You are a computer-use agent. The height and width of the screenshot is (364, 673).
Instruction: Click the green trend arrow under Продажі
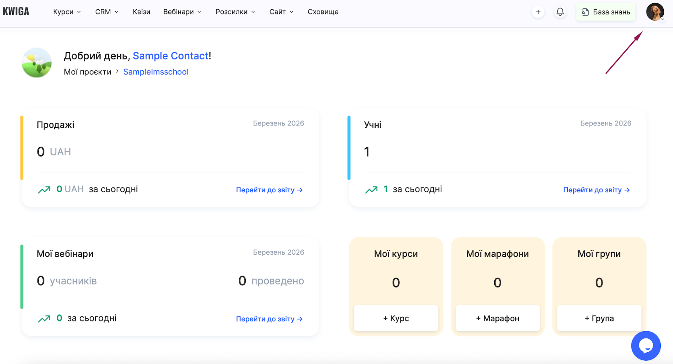pyautogui.click(x=44, y=190)
